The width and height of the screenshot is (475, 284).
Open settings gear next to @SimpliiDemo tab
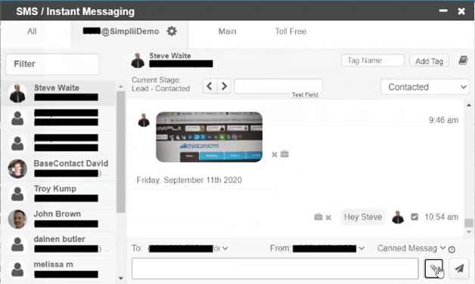[172, 31]
